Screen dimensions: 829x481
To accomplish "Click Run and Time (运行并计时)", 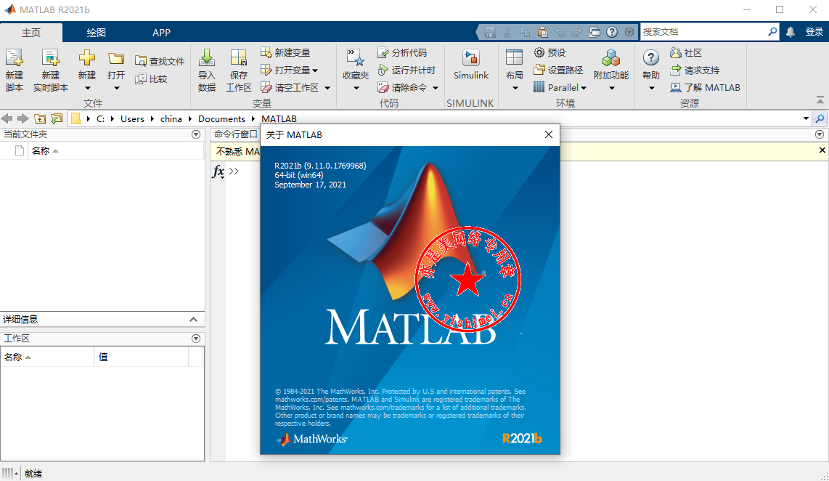I will tap(407, 70).
